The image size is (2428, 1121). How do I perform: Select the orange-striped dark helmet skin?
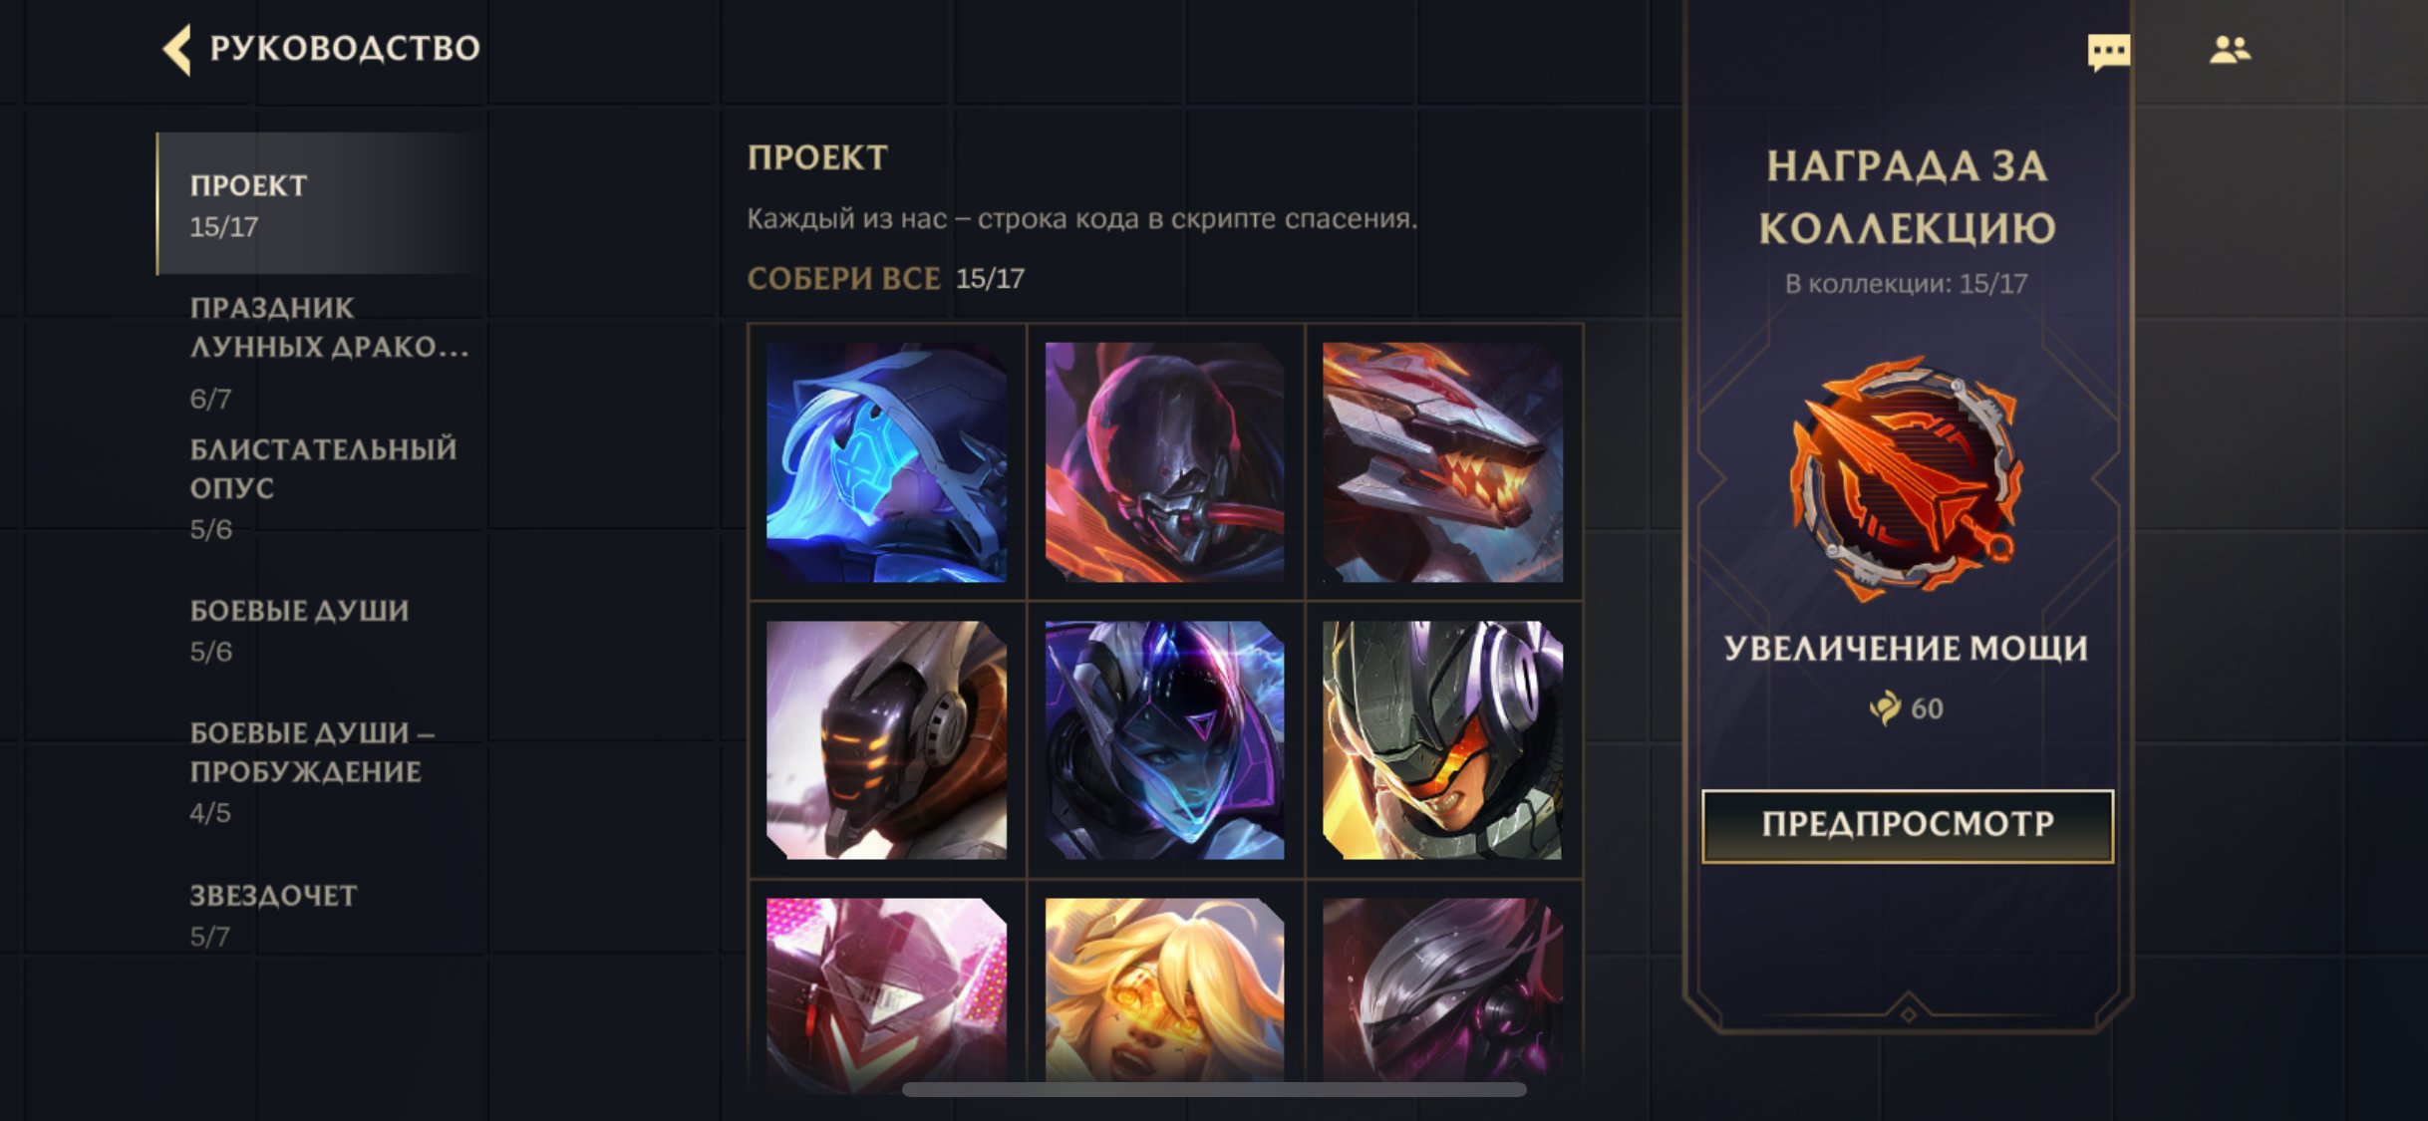click(x=886, y=739)
